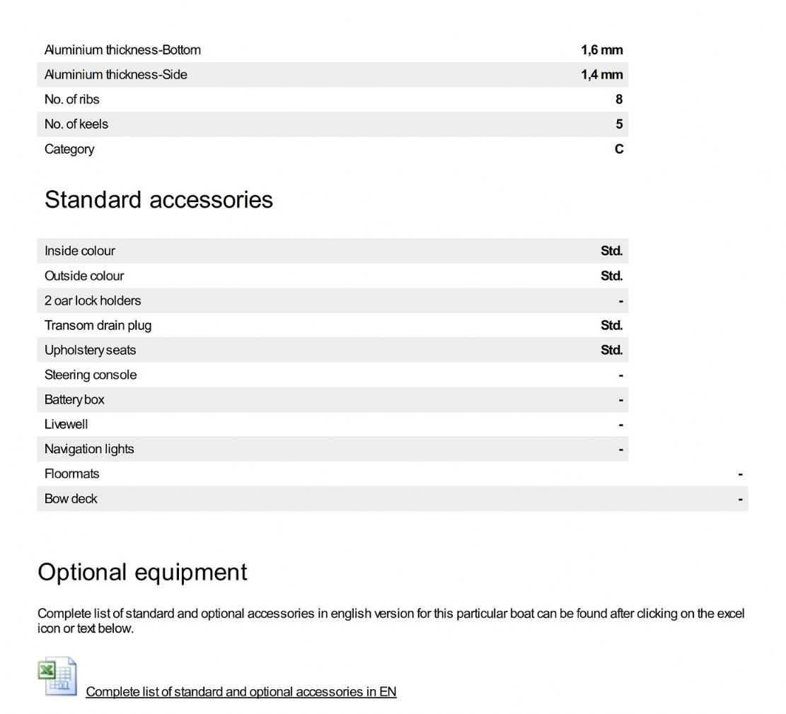
Task: Select the Aluminium thickness-Side row label
Action: (x=115, y=75)
